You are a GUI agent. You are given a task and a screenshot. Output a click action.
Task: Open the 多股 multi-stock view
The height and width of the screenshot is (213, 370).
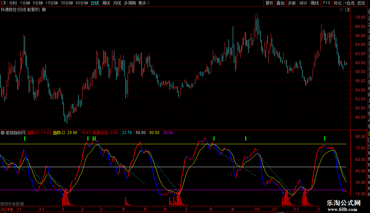click(292, 3)
